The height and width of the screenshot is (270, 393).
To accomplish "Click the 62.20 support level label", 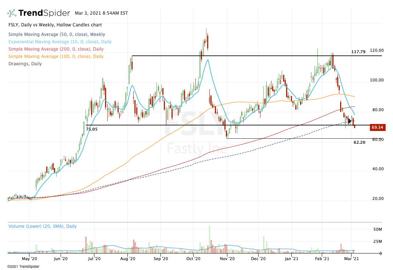I will [x=360, y=142].
